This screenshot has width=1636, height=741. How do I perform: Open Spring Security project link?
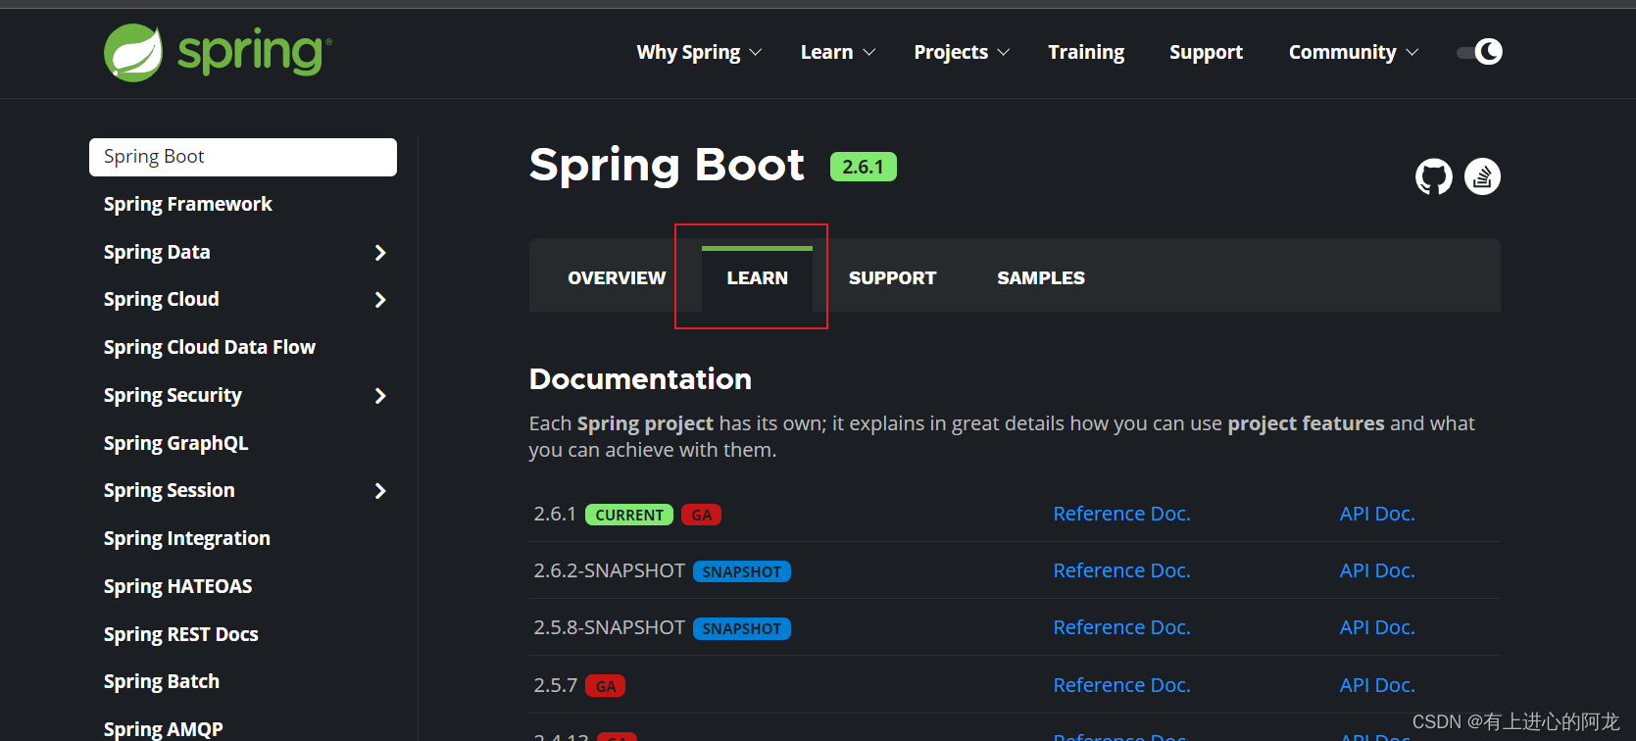[173, 395]
